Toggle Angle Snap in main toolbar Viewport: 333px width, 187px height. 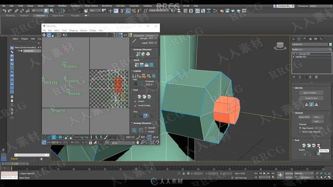128,11
